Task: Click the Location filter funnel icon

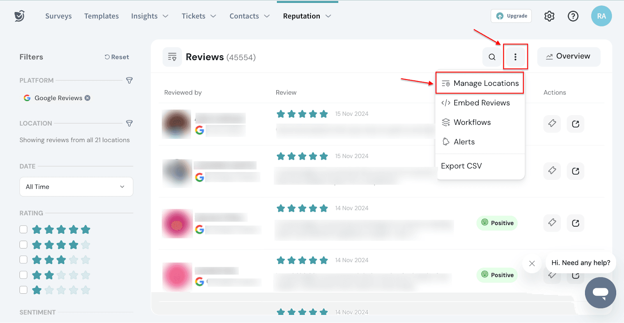Action: 129,123
